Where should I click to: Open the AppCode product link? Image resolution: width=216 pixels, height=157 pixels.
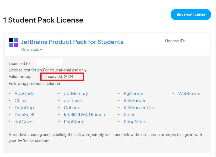coord(24,93)
